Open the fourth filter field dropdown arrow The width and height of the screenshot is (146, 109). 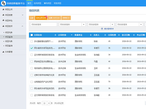(141, 25)
